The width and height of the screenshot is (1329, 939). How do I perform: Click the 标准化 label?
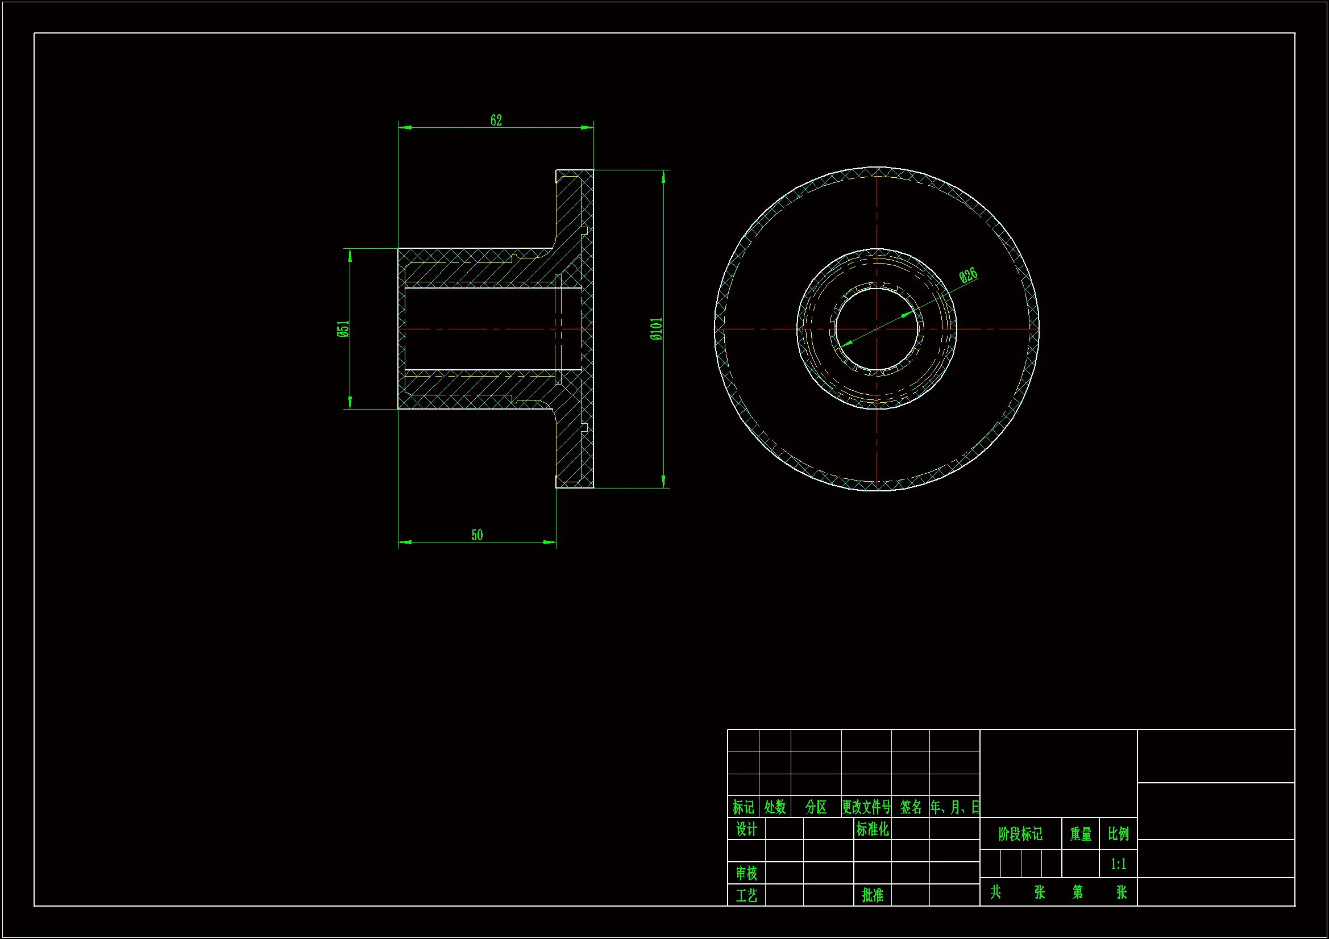click(873, 829)
